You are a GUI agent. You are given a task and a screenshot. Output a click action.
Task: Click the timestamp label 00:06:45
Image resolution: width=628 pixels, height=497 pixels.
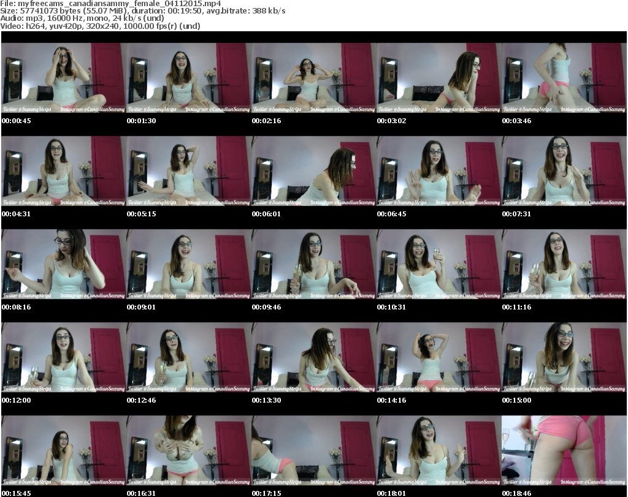click(391, 214)
